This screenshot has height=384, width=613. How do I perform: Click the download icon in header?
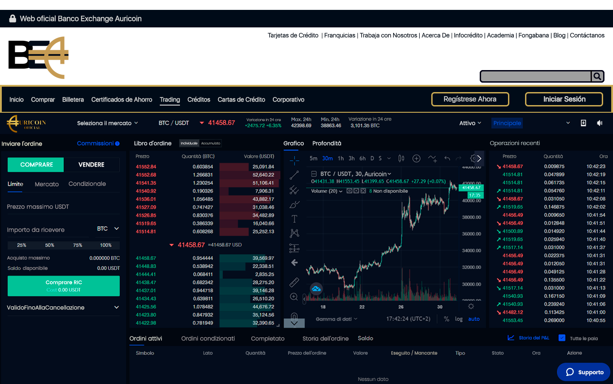point(583,123)
